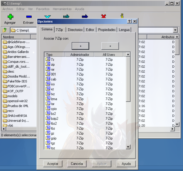Image resolution: width=183 pixels, height=171 pixels.
Task: Click the plus button above Administrador column
Action: point(80,46)
